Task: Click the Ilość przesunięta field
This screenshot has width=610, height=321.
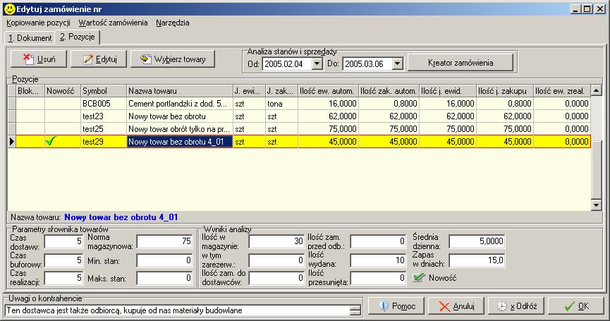Action: [379, 278]
